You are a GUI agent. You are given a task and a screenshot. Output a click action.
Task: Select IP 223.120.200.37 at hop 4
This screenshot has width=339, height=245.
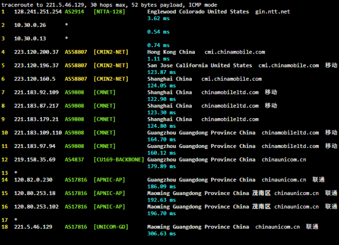[36, 52]
